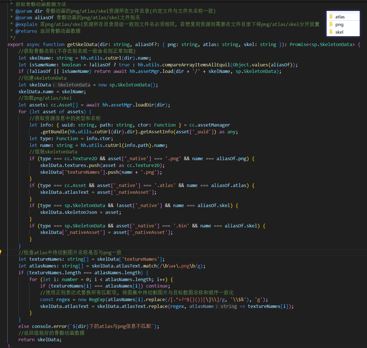Click the getSkelData function name
Viewport: 367px width, 348px height.
point(82,44)
